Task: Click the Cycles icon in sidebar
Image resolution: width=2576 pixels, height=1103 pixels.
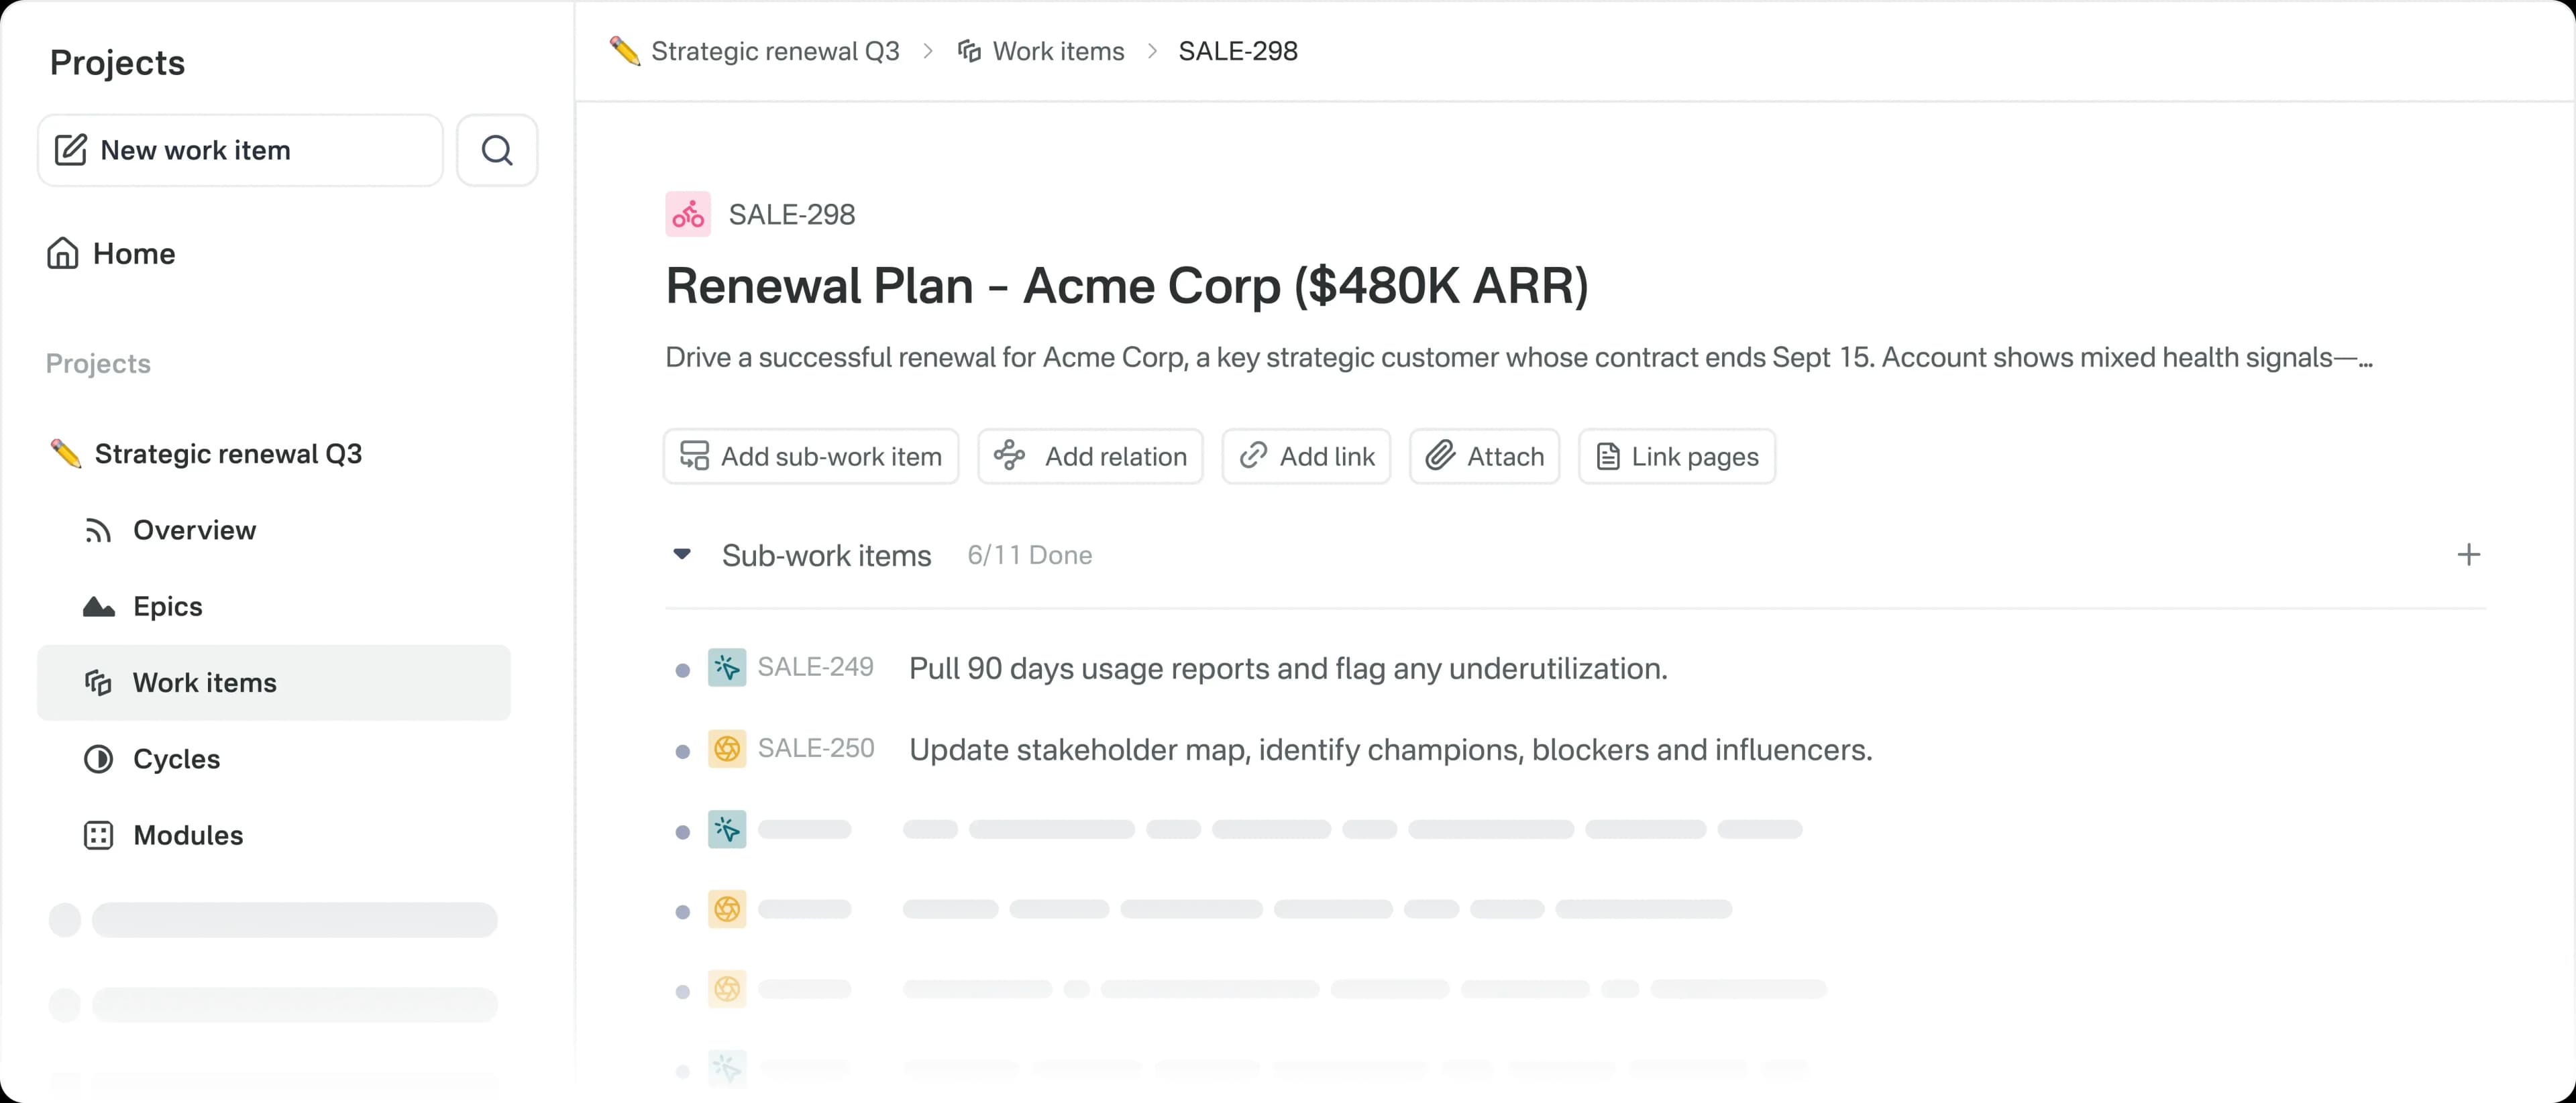Action: pyautogui.click(x=98, y=758)
